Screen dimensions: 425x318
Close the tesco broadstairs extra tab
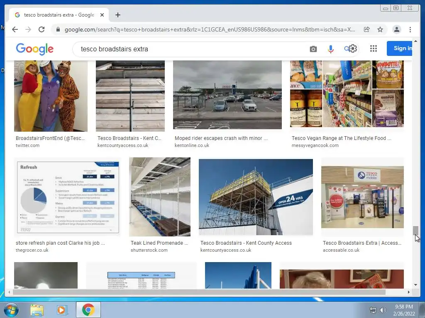(x=102, y=15)
